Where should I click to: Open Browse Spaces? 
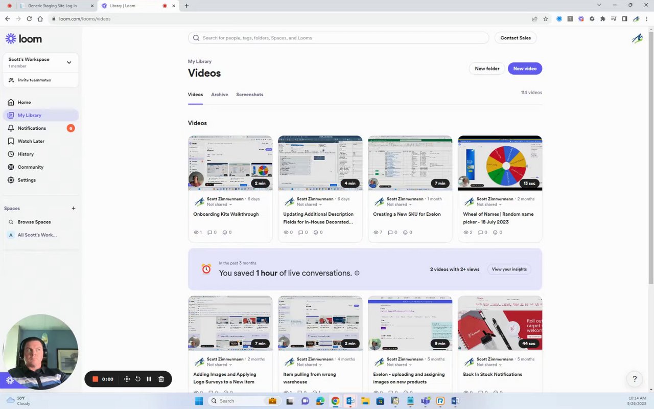tap(41, 222)
